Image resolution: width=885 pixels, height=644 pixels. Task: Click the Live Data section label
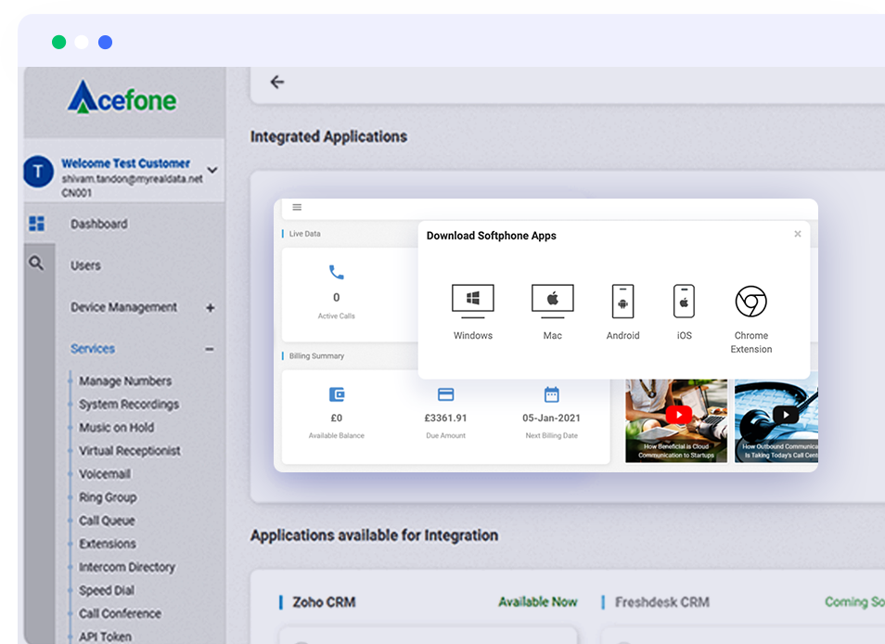pyautogui.click(x=305, y=234)
